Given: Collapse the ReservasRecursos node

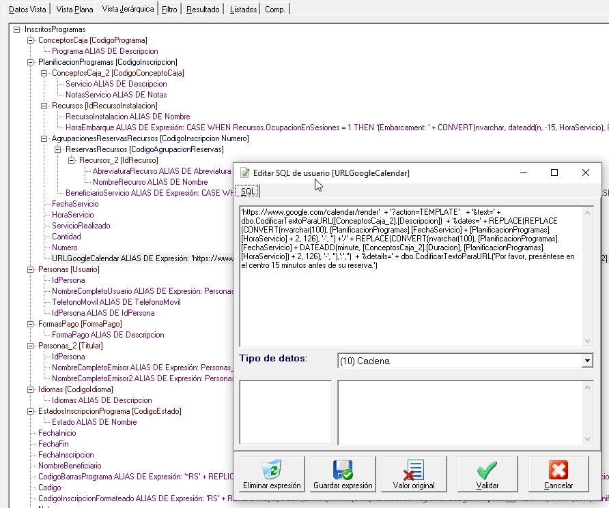Looking at the screenshot, I should [57, 149].
